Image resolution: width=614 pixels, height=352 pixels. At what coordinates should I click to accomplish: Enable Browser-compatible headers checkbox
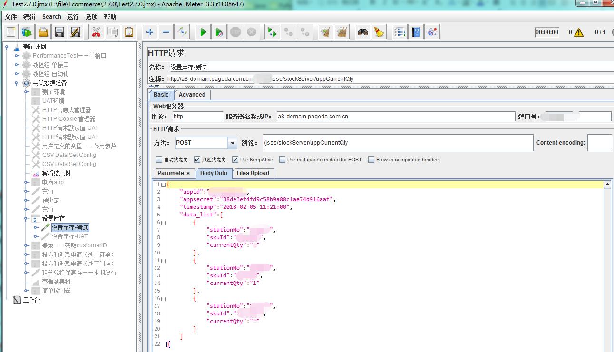[x=371, y=160]
